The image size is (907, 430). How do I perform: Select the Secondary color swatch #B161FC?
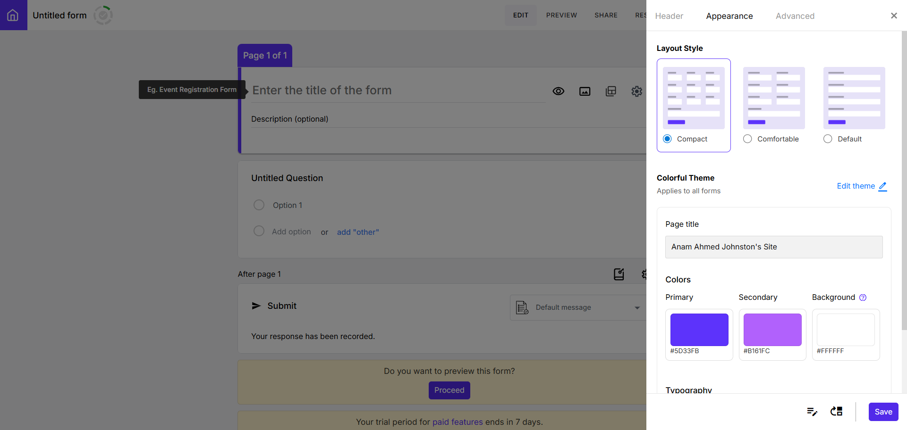pyautogui.click(x=772, y=330)
